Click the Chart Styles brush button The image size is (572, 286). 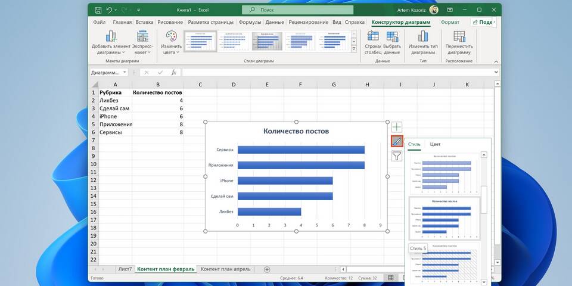coord(397,142)
